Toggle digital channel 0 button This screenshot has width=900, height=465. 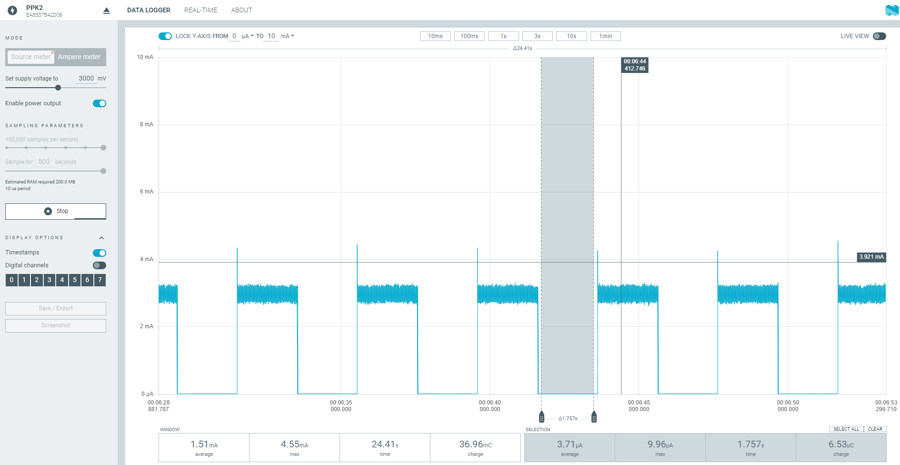(11, 280)
